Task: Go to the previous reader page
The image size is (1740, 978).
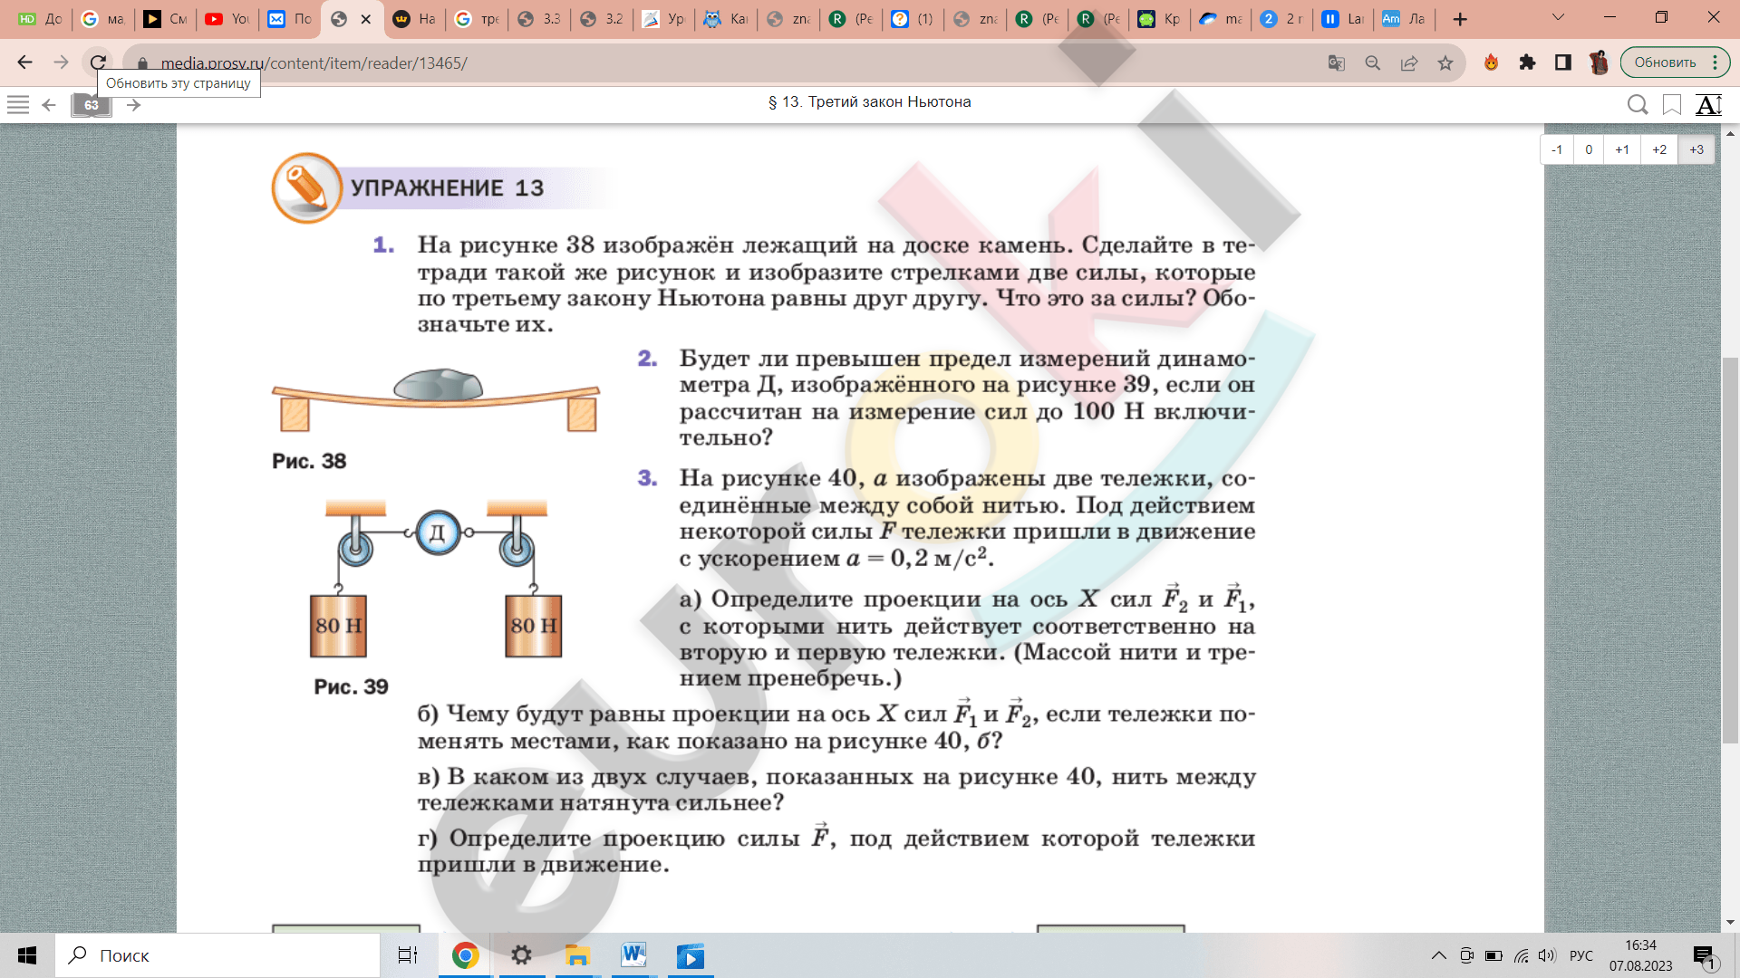Action: tap(50, 105)
